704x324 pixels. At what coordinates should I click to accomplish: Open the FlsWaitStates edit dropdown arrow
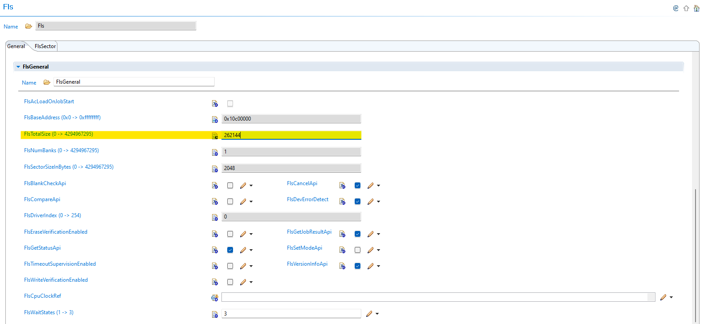tap(377, 314)
